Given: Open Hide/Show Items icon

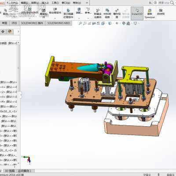Looking at the screenshot, I should (117, 23).
